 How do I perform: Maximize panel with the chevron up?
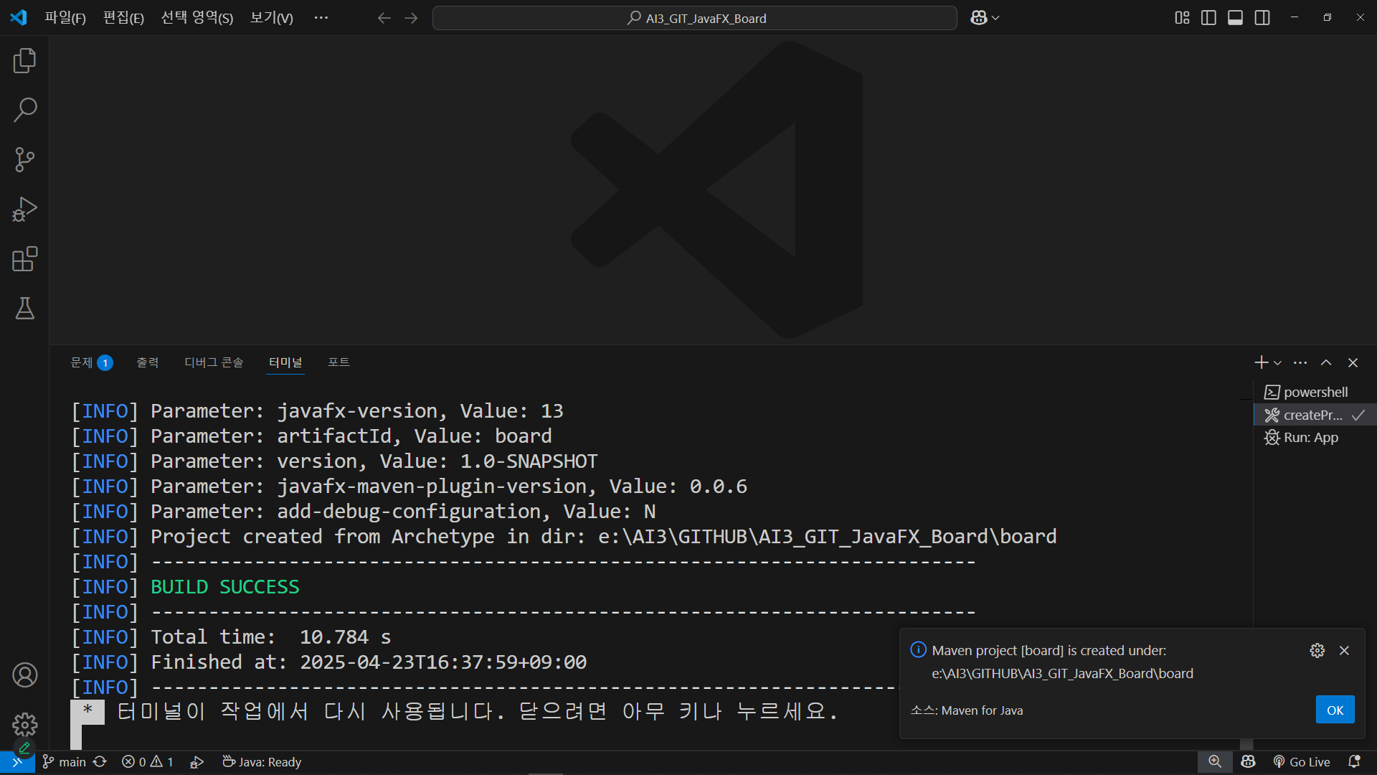point(1326,363)
